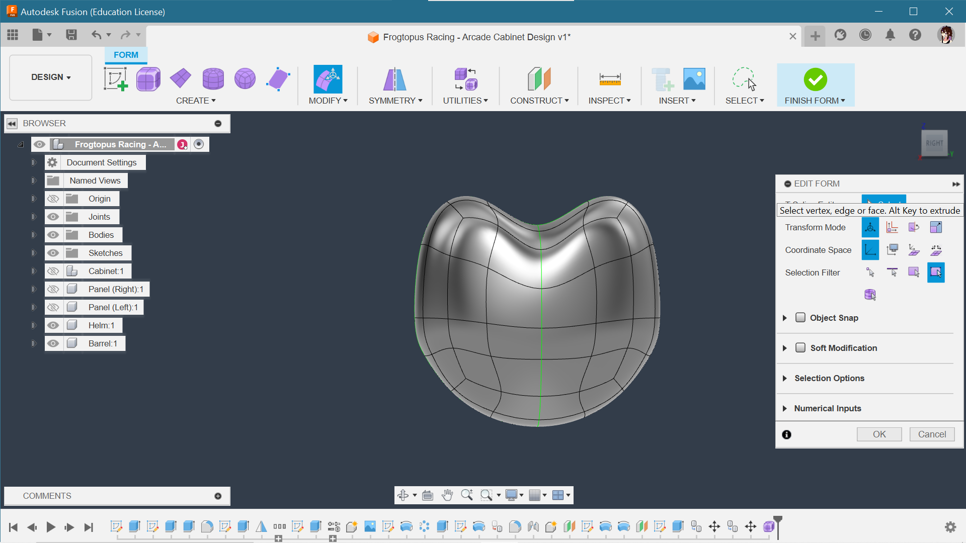Choose Multi transform mode icon

870,227
